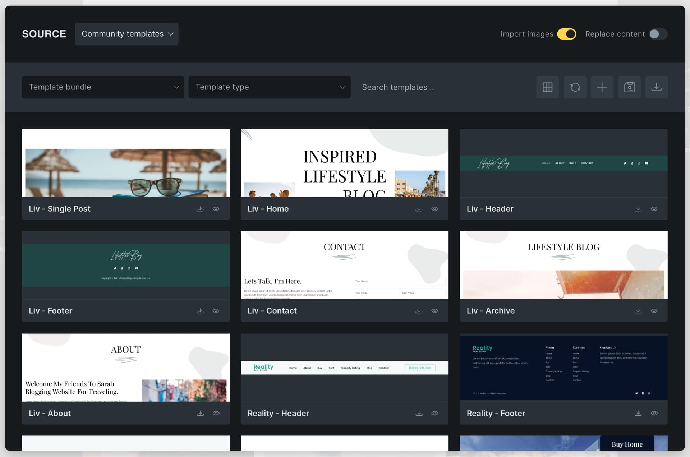690x457 pixels.
Task: Toggle the Import images switch
Action: coord(567,34)
